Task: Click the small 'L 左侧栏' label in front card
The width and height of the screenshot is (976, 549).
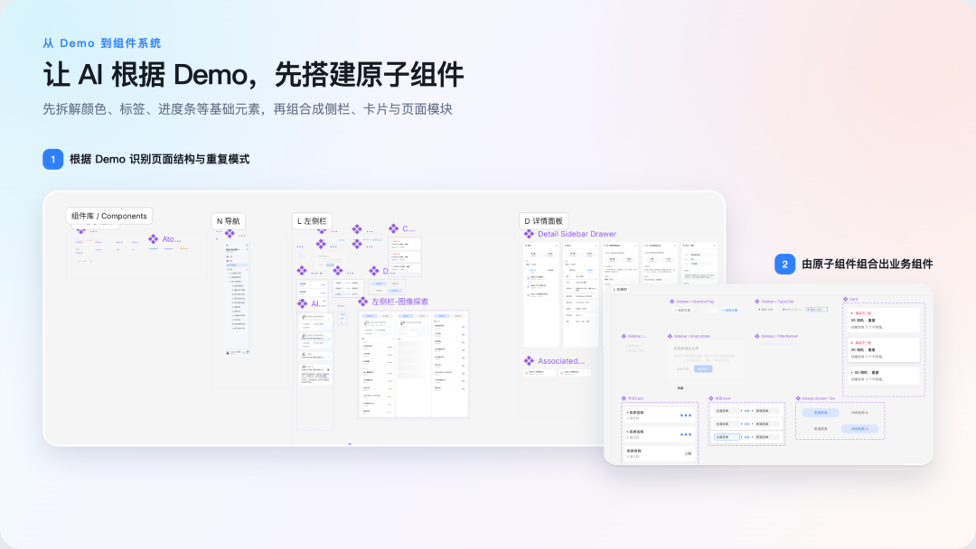Action: (x=620, y=290)
